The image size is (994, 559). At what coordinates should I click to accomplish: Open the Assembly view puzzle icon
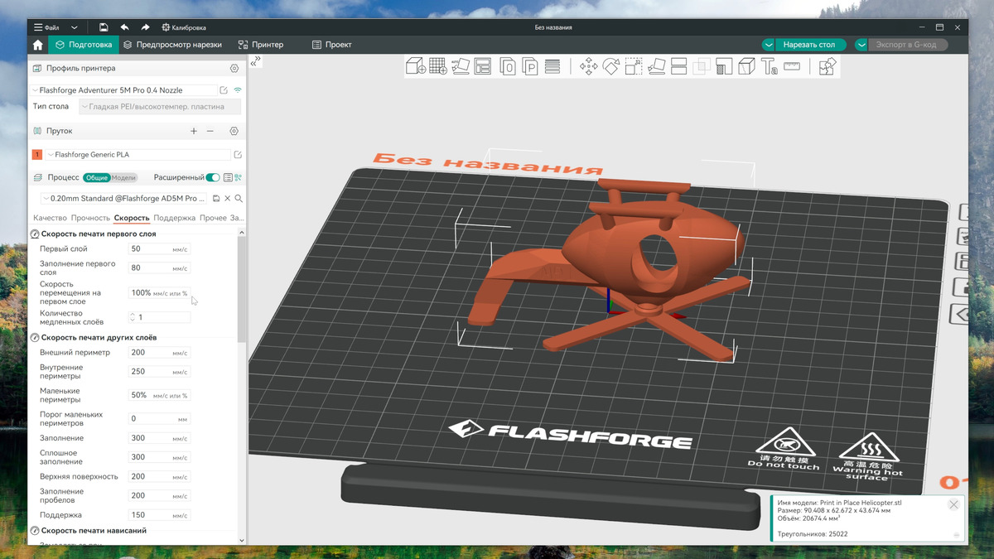coord(827,66)
